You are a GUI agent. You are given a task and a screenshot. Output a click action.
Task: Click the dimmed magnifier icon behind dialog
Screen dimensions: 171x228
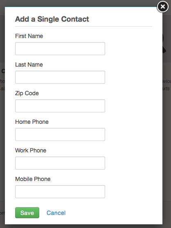tap(164, 44)
